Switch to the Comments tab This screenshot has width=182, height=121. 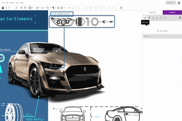[x=172, y=12]
